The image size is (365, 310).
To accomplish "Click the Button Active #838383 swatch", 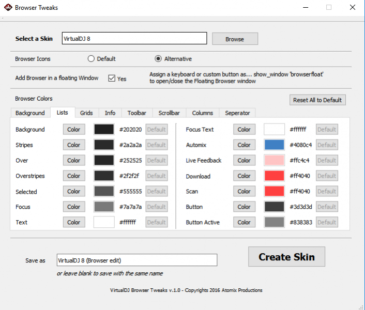I will click(x=274, y=222).
